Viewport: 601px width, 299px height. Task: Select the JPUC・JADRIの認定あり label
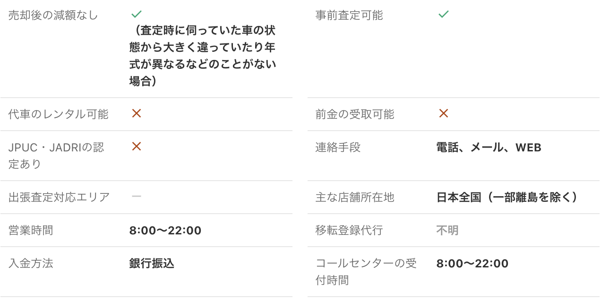[x=56, y=156]
